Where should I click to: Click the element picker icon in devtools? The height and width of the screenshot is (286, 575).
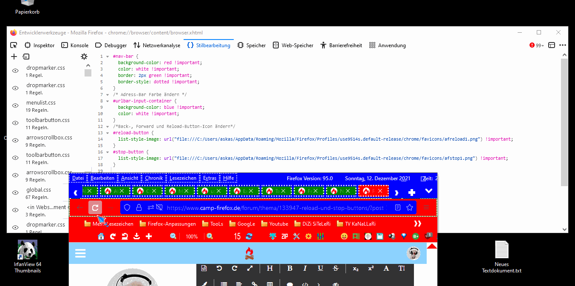14,45
